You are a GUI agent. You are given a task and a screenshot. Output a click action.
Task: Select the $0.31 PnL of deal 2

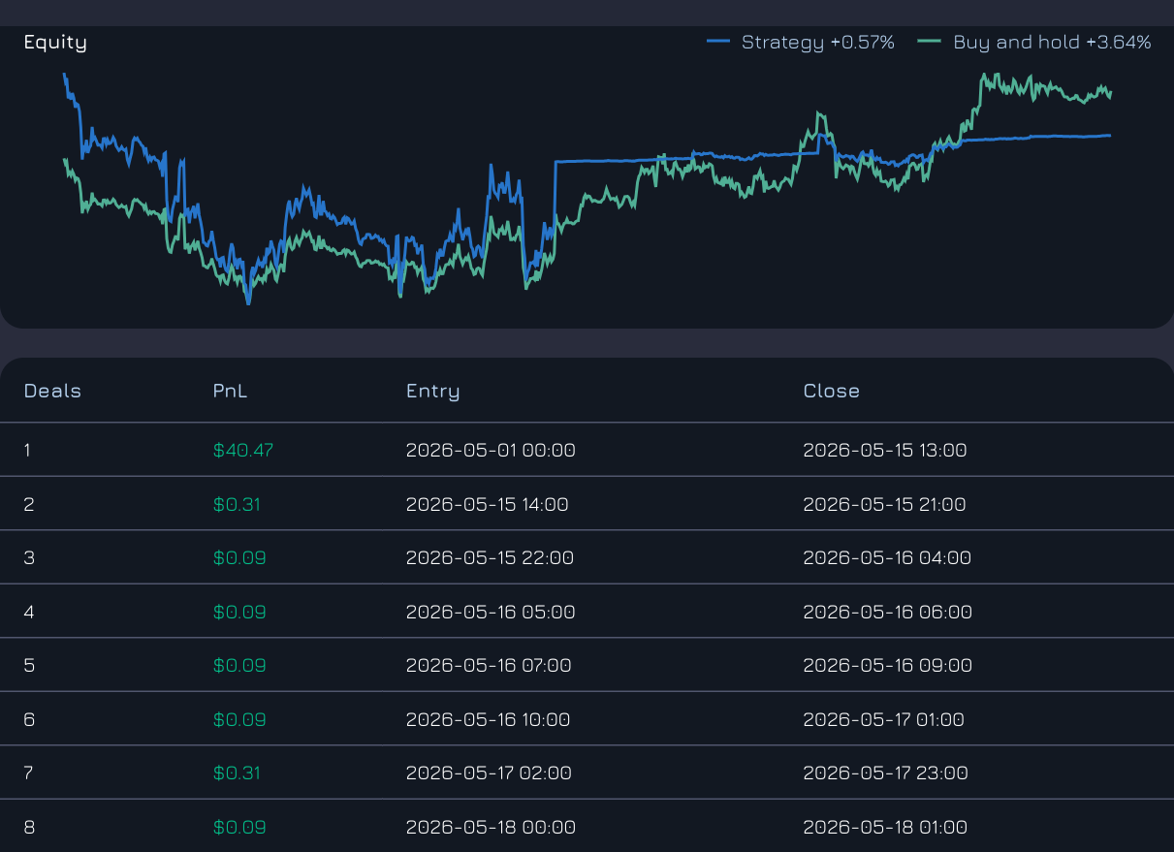click(x=237, y=504)
